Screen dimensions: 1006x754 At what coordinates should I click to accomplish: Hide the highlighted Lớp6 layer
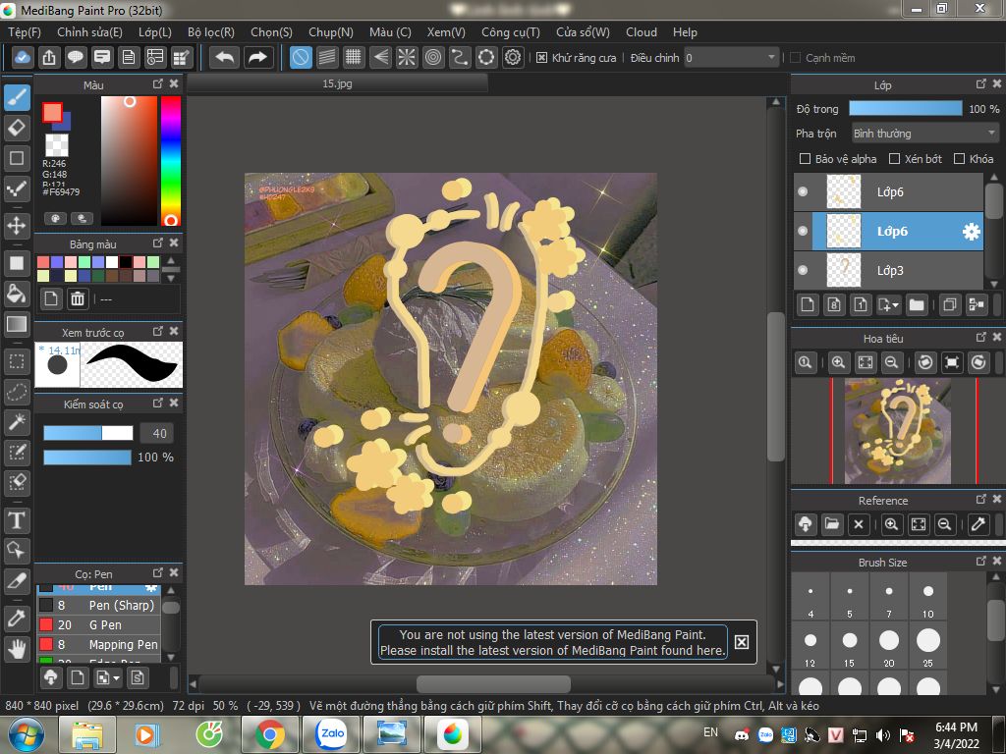click(803, 231)
